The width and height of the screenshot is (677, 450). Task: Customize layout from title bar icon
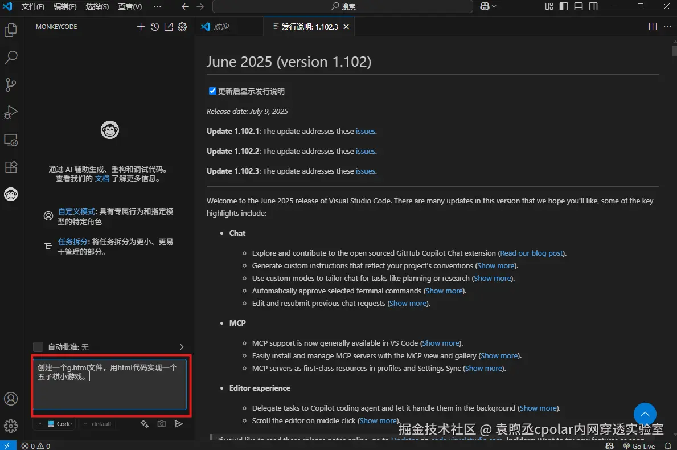pyautogui.click(x=549, y=6)
